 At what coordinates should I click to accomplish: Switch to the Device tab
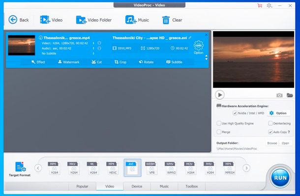(137, 186)
